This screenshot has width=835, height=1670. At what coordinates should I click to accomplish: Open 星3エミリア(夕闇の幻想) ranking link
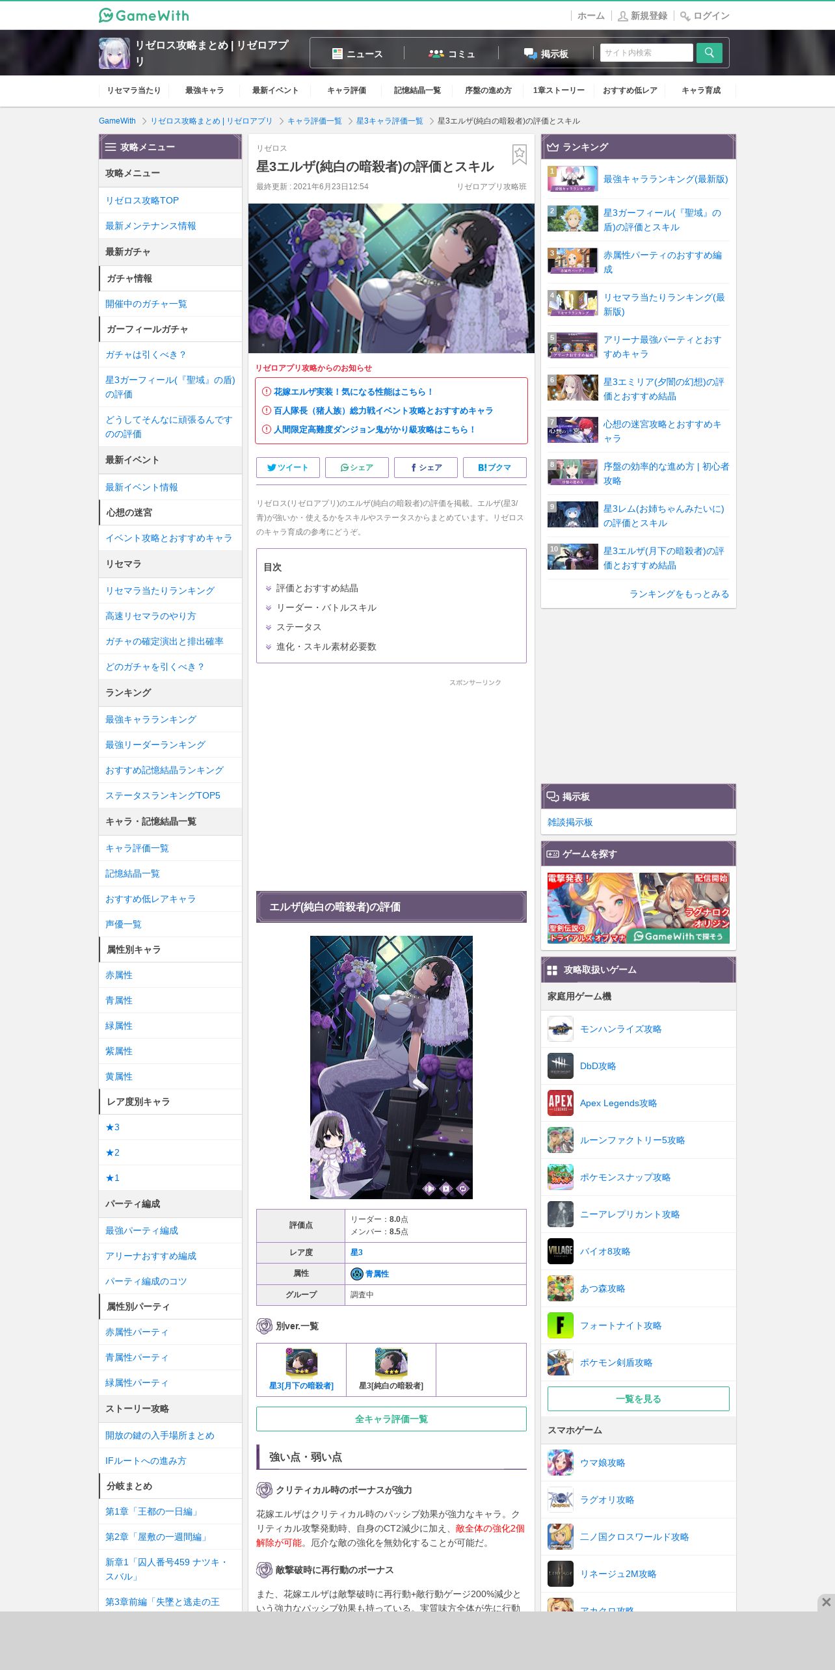(x=664, y=389)
